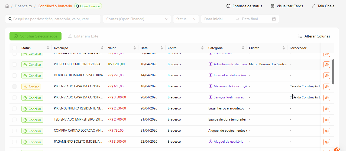Screen dimensions: 346x151
Task: Click the Data inicial field
Action: pyautogui.click(x=218, y=19)
